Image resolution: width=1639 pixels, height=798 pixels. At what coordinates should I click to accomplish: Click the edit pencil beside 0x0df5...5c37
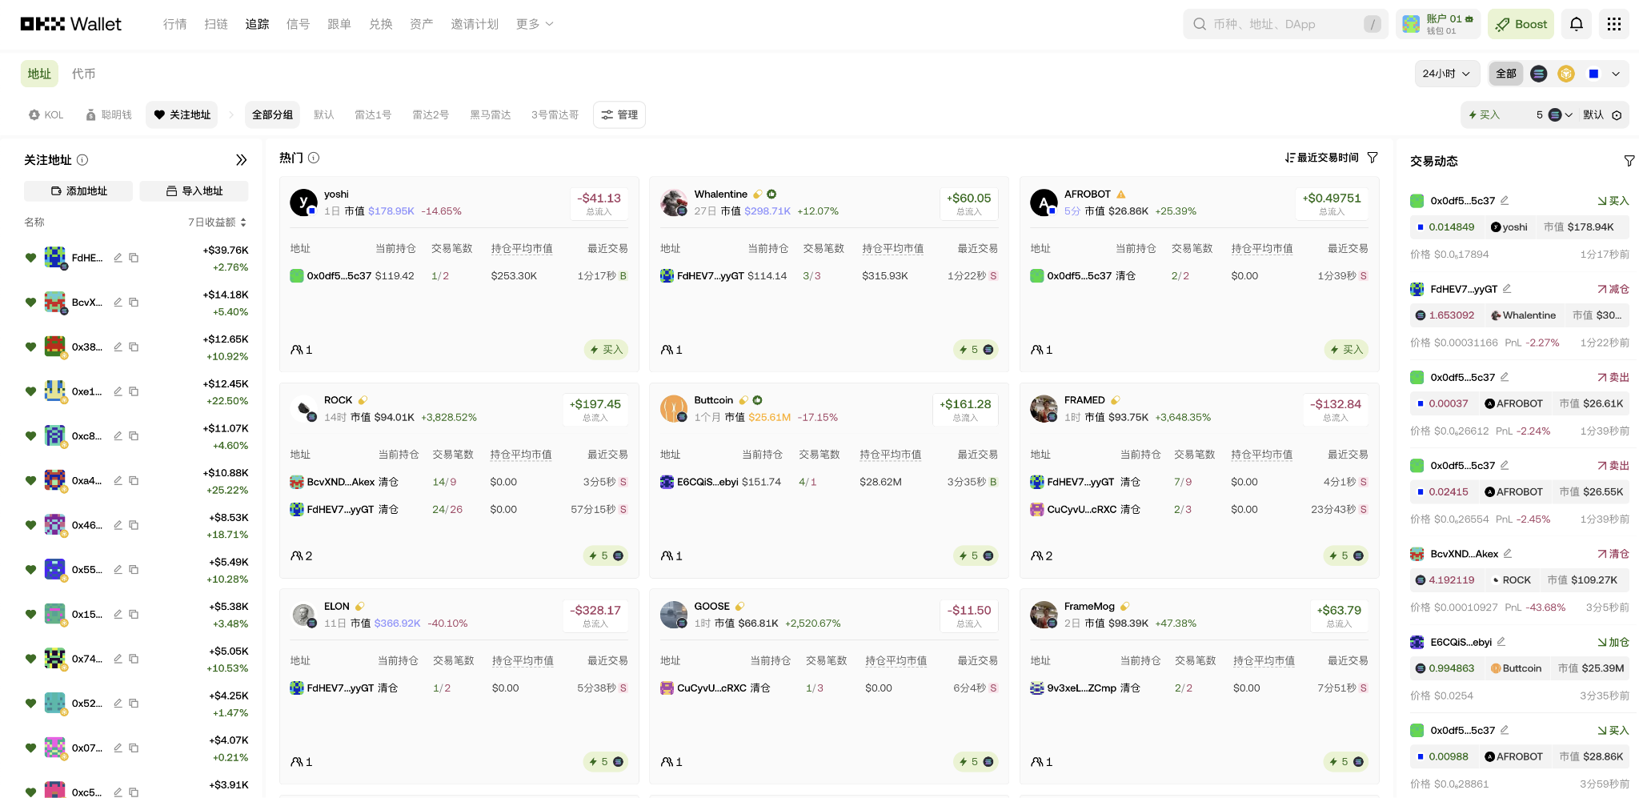pyautogui.click(x=1505, y=200)
